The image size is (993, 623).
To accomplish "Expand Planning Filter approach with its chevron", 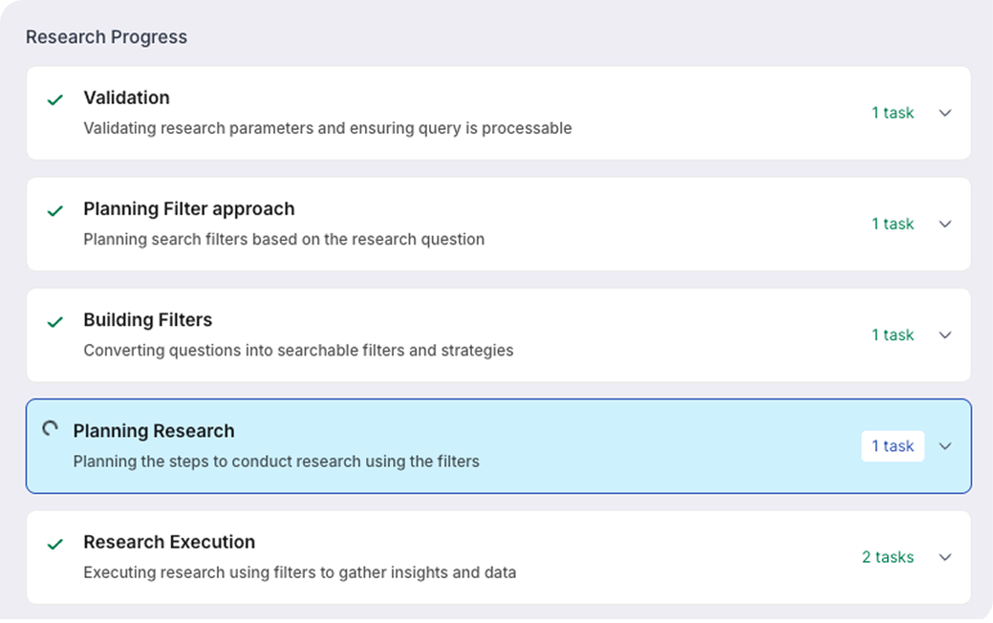I will (x=945, y=224).
